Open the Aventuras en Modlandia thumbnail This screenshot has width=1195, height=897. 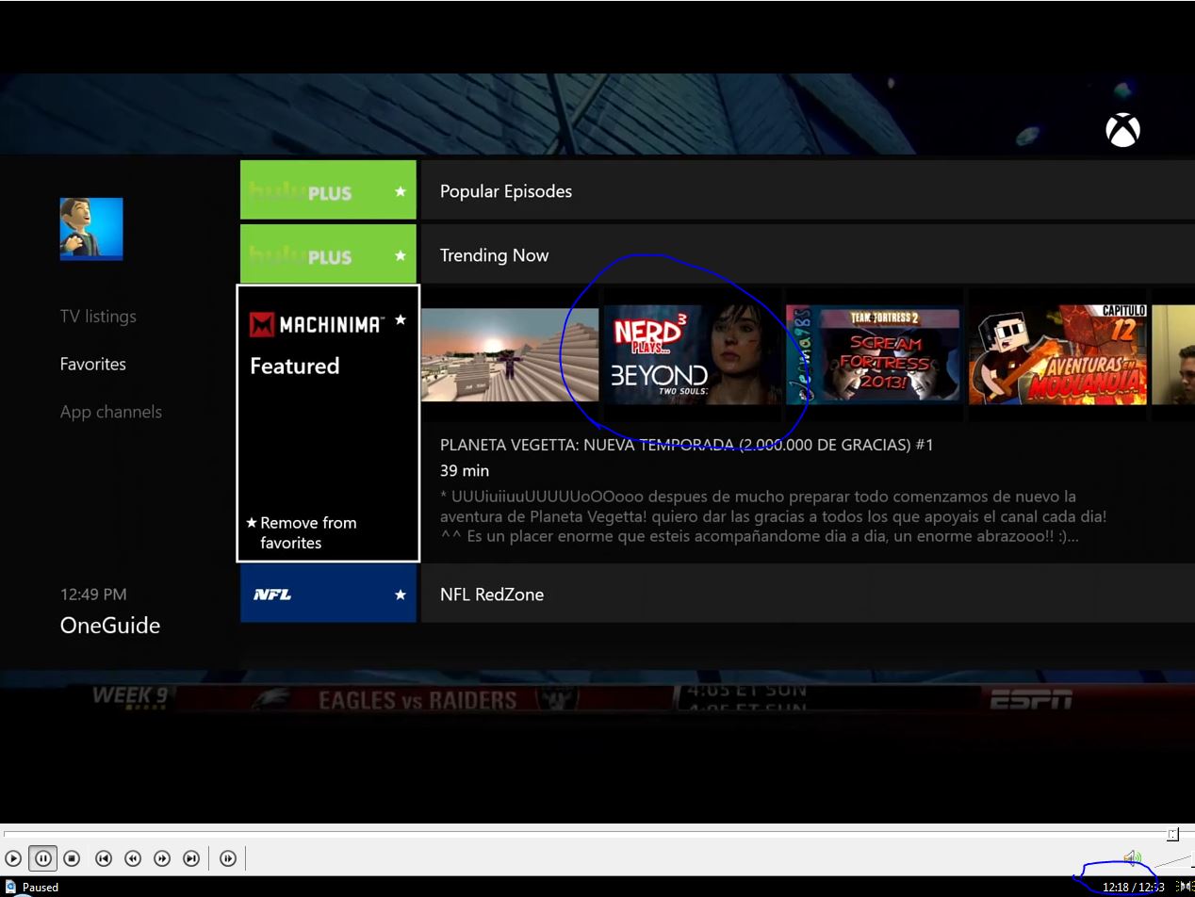click(x=1057, y=354)
